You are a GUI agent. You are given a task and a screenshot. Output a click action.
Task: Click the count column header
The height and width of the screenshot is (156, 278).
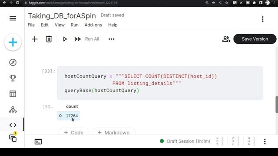point(72,106)
